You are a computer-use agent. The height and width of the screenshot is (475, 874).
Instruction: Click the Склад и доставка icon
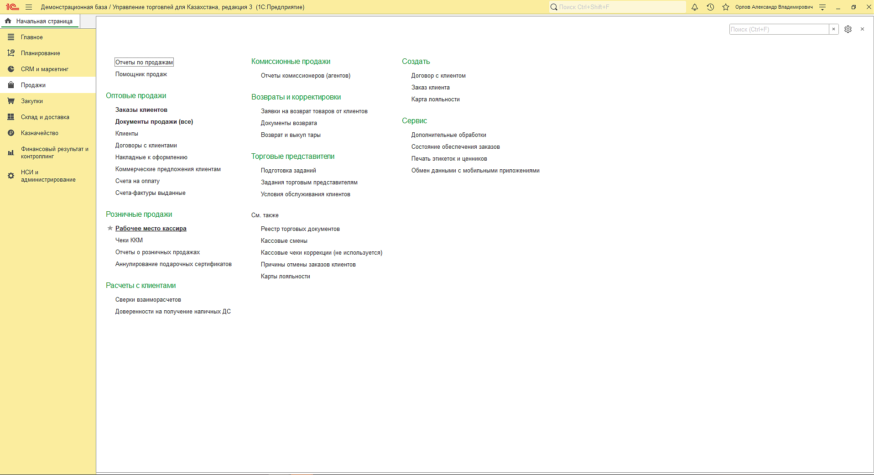pyautogui.click(x=11, y=117)
